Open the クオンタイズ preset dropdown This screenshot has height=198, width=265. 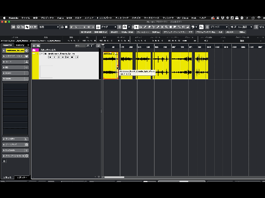[241, 27]
